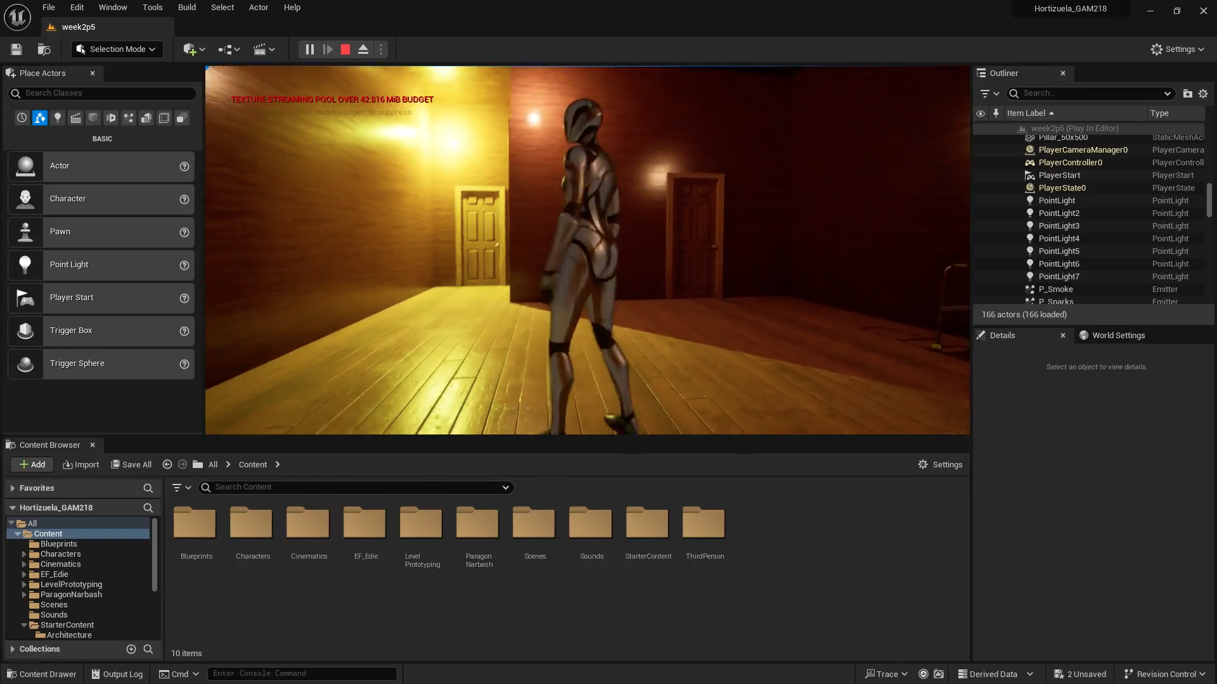
Task: Open play options three-dot menu
Action: pyautogui.click(x=381, y=49)
